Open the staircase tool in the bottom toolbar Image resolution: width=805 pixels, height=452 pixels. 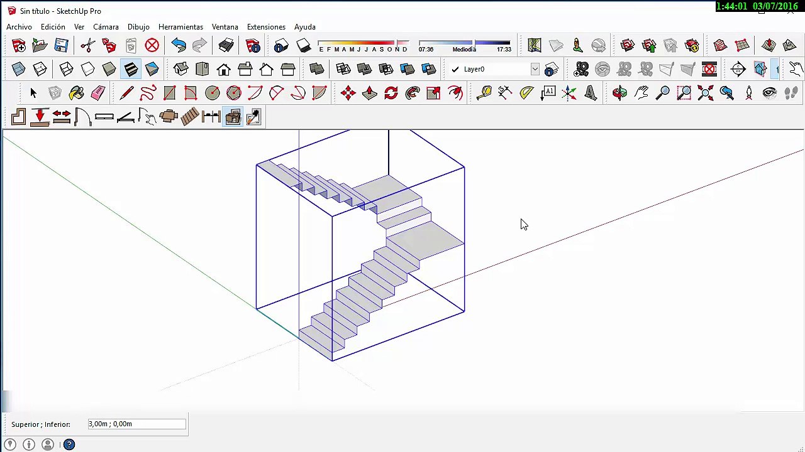[189, 116]
